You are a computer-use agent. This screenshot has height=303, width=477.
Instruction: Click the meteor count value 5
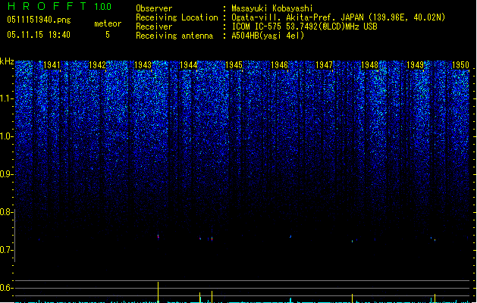click(108, 35)
